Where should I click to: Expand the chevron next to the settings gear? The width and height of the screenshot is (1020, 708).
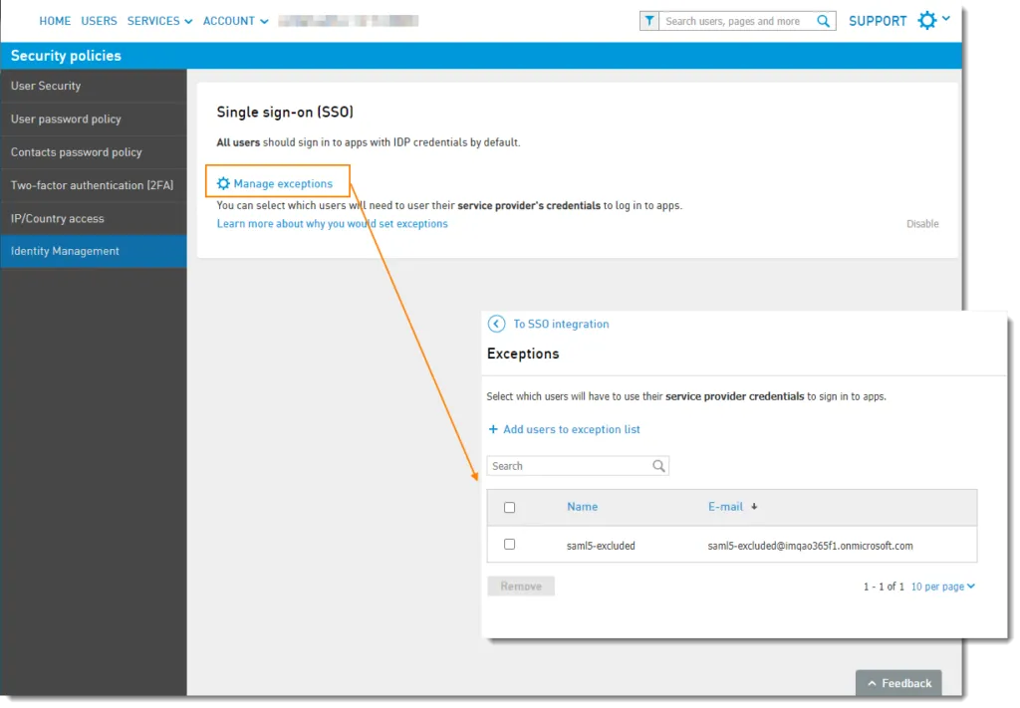point(946,18)
